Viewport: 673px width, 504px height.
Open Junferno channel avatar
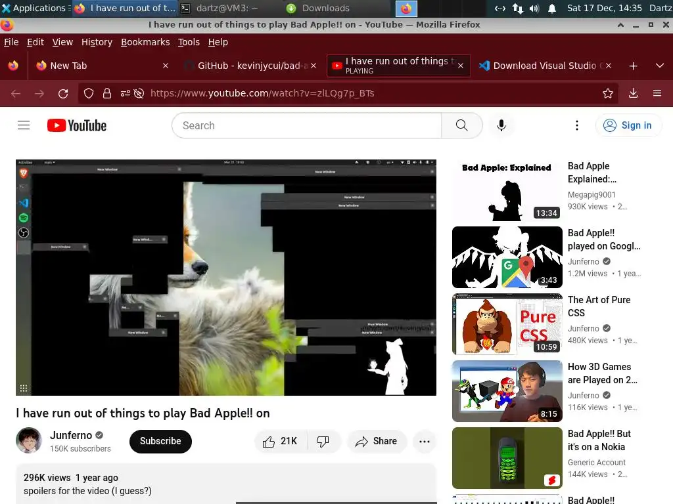[x=29, y=440]
